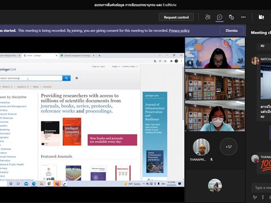Screen dimensions: 271x203
Task: Switch to Dynamic Integration browser tab
Action: click(x=77, y=55)
